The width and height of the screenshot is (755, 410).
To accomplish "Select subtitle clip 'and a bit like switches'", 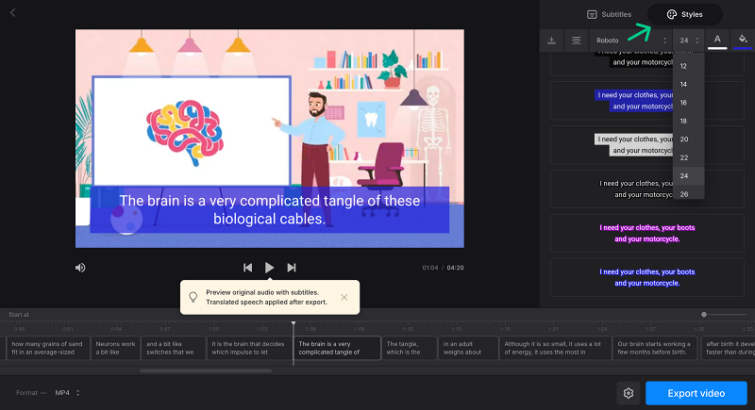I will pyautogui.click(x=174, y=348).
